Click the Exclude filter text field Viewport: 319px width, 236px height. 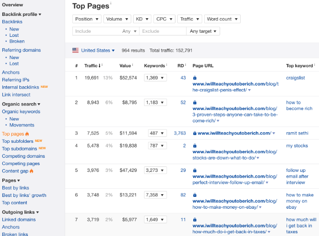tap(163, 31)
